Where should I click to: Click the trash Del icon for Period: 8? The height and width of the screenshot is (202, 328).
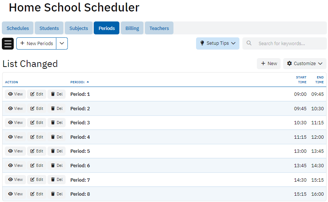[53, 194]
